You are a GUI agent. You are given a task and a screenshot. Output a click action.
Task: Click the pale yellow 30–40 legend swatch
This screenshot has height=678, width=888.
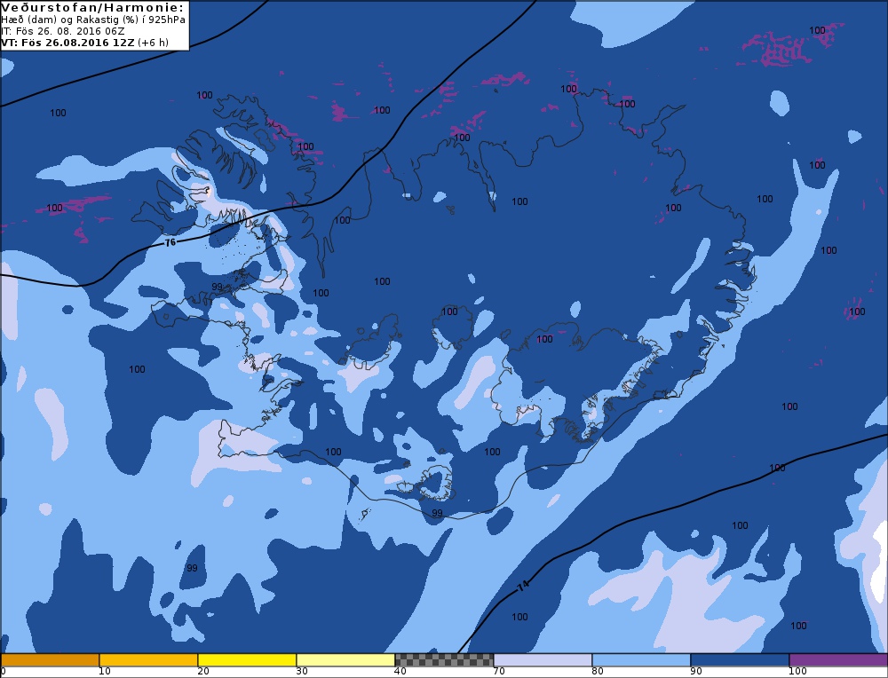point(345,660)
